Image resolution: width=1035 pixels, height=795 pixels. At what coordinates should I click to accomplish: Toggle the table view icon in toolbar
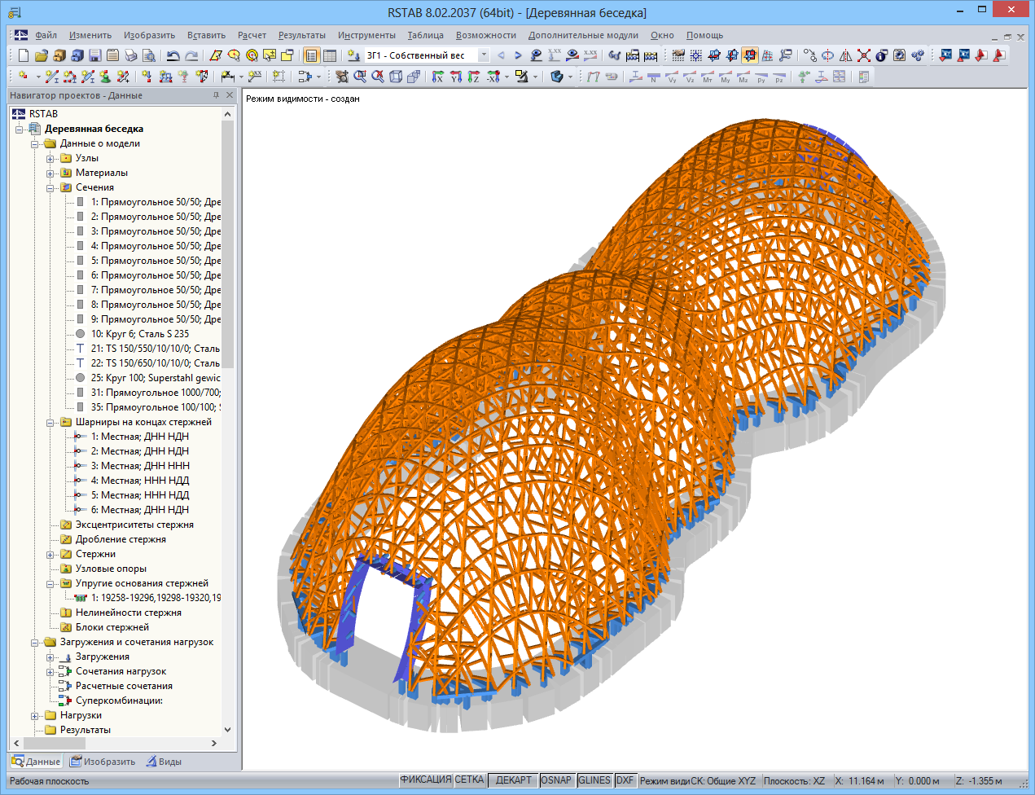point(329,55)
